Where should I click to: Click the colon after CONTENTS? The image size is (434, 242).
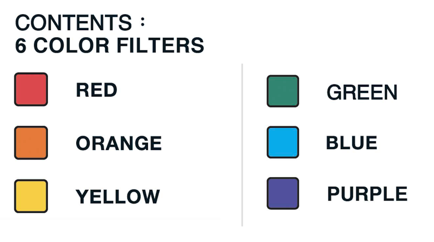pyautogui.click(x=143, y=22)
